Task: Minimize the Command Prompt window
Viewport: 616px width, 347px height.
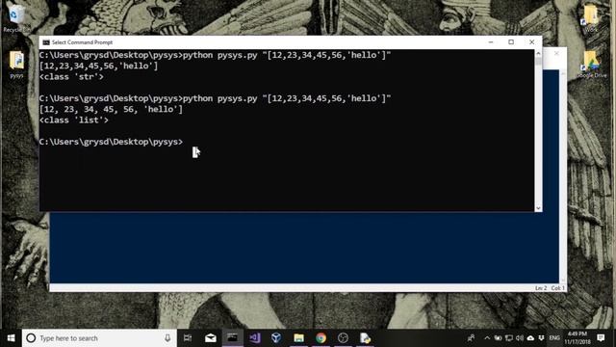Action: point(491,42)
